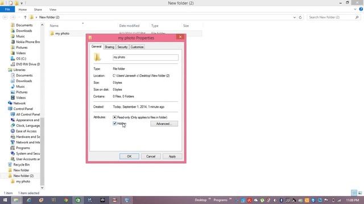
Task: Close the my photo Properties dialog
Action: [180, 37]
